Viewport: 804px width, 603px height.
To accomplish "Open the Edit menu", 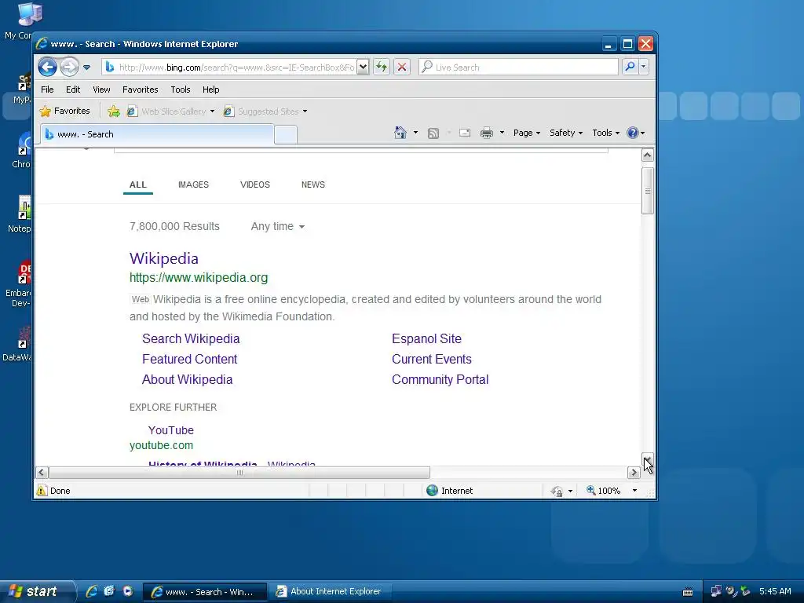I will (73, 90).
